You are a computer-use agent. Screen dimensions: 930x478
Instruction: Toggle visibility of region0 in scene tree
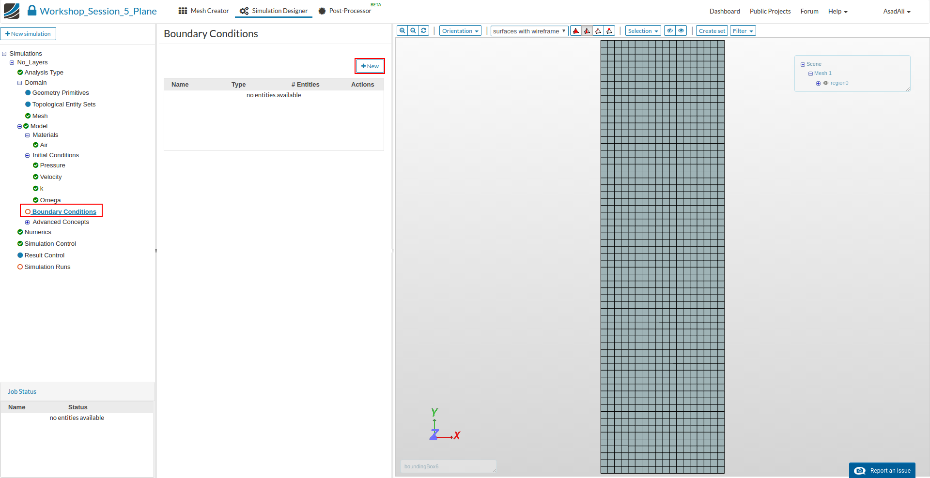click(826, 83)
